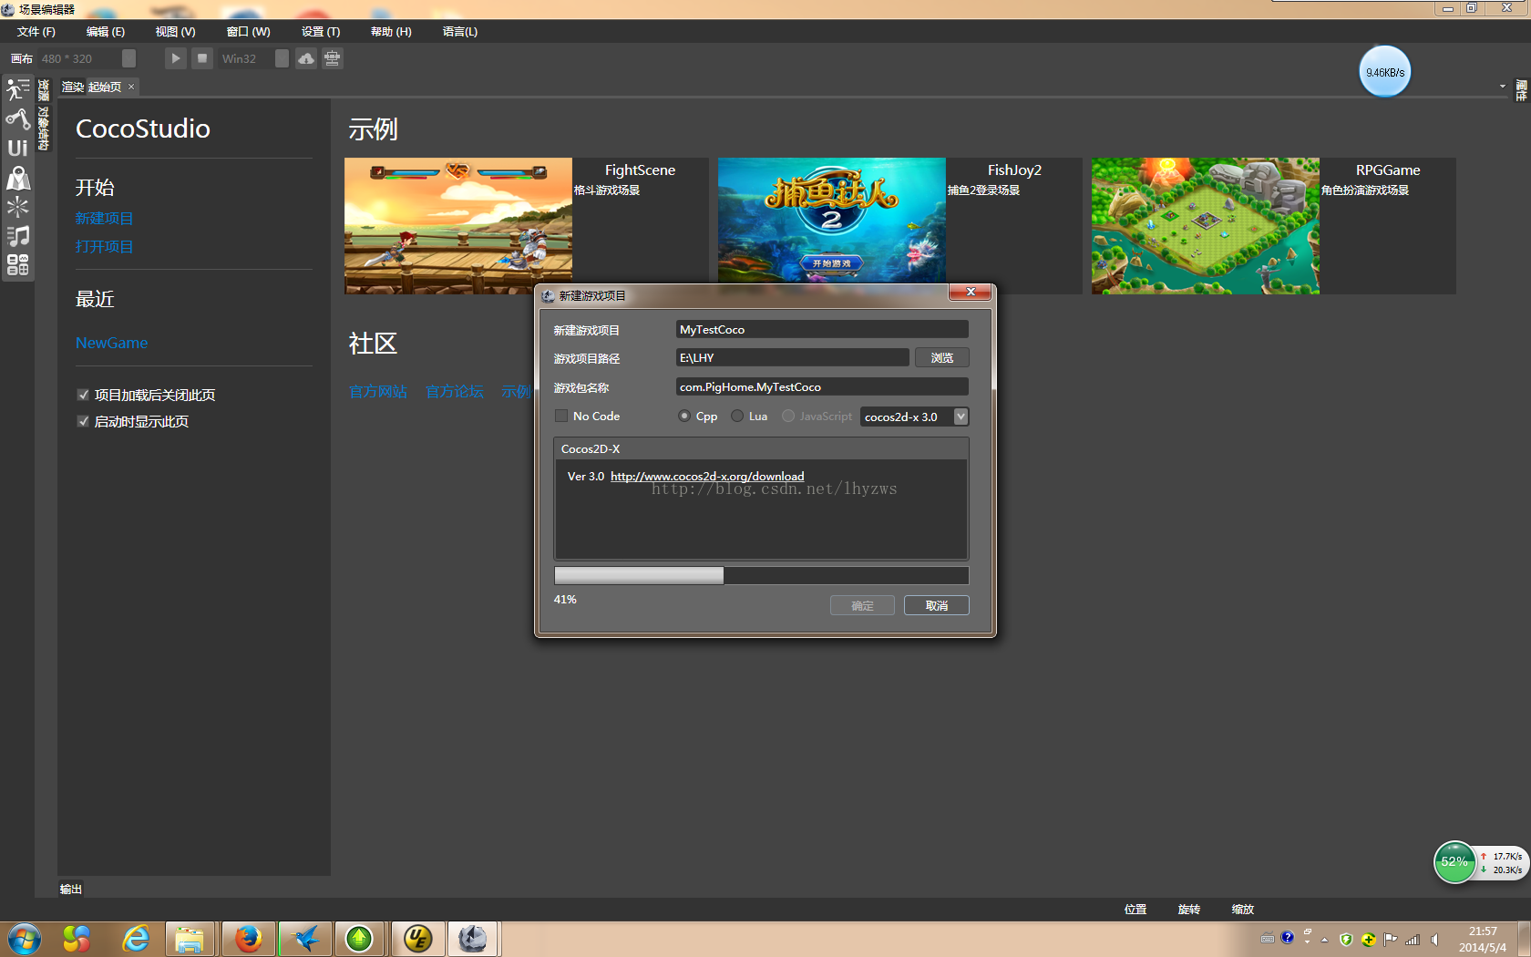This screenshot has width=1531, height=957.
Task: Open Firefox from the taskbar
Action: (x=248, y=939)
